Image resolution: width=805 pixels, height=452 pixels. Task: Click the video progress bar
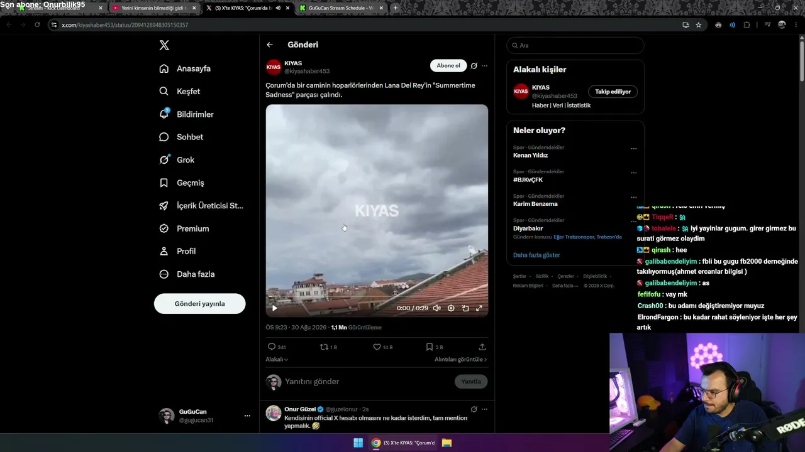pos(377,298)
